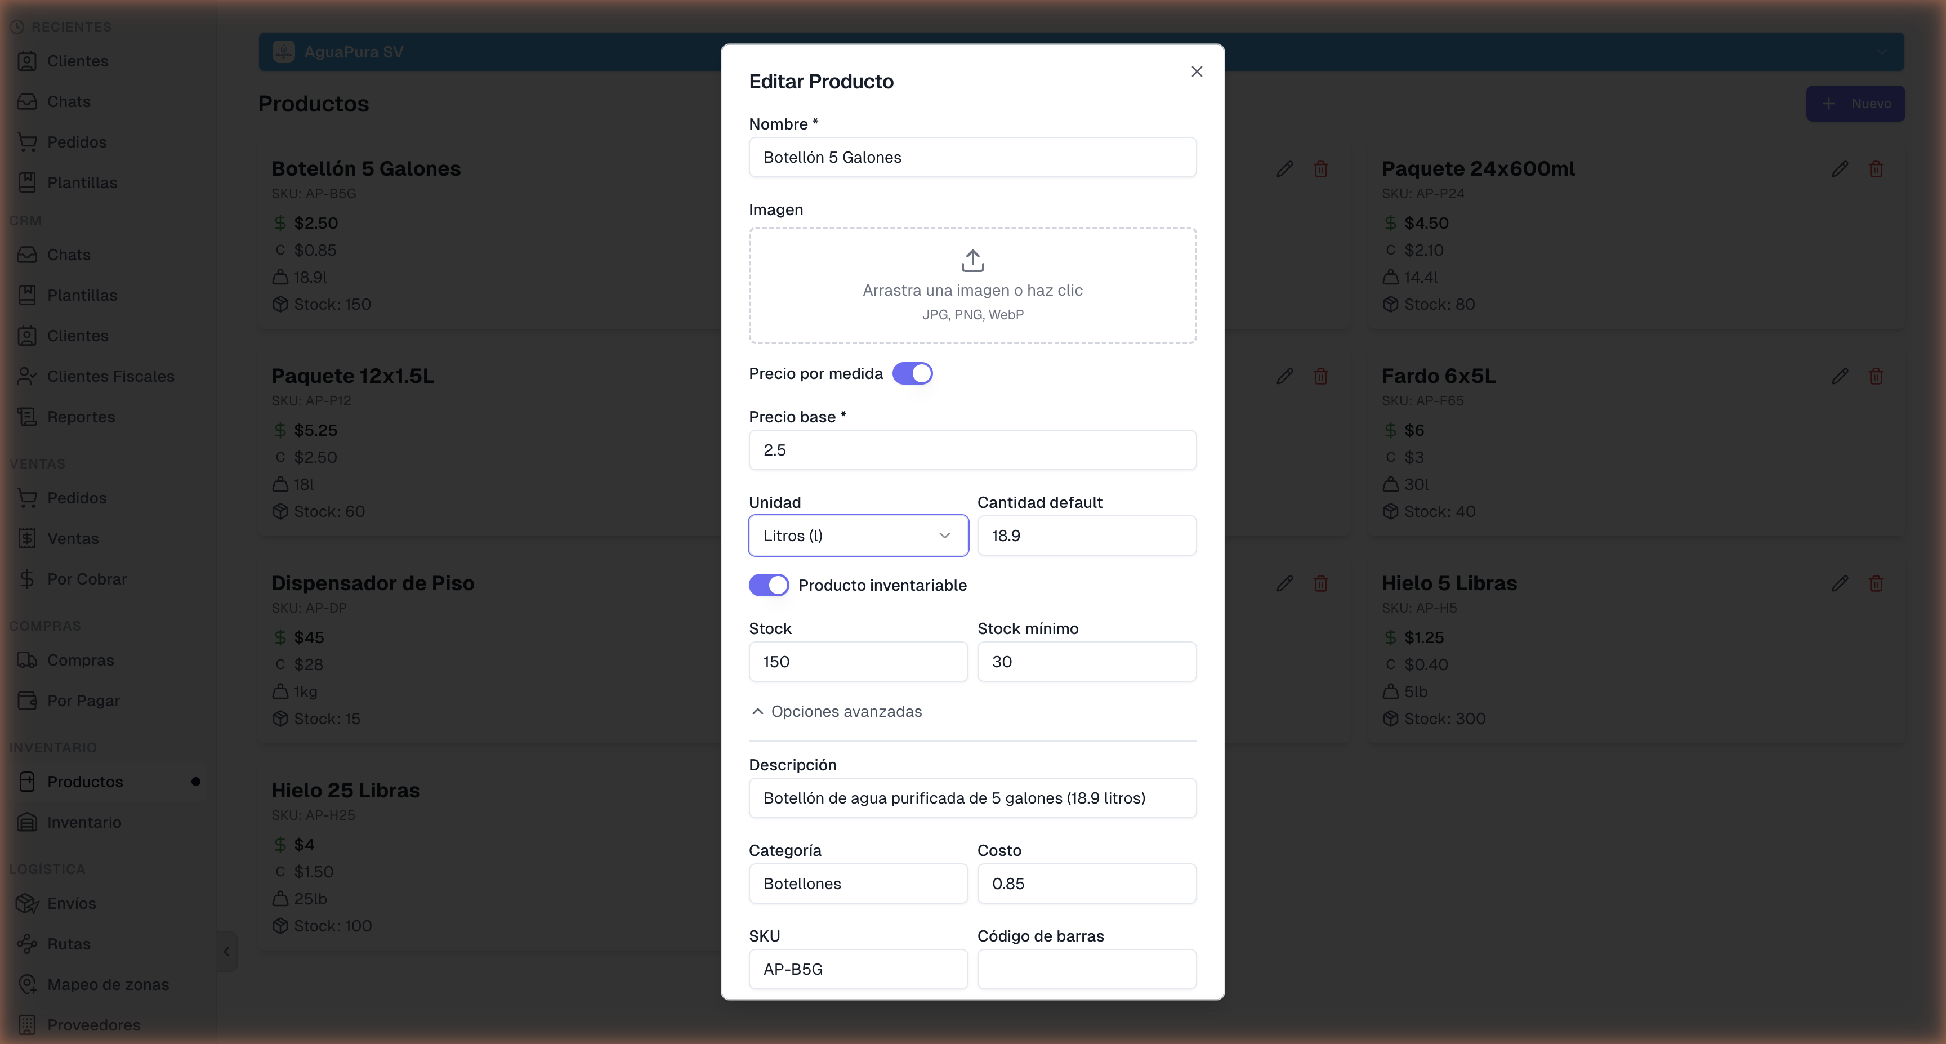Delete the Paquete 12x1.5L product
1946x1044 pixels.
tap(1321, 376)
